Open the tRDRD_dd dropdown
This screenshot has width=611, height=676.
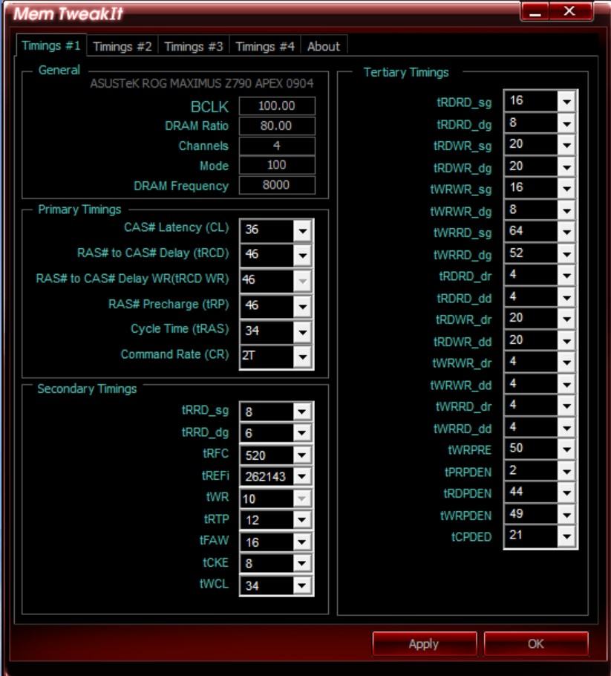click(566, 298)
